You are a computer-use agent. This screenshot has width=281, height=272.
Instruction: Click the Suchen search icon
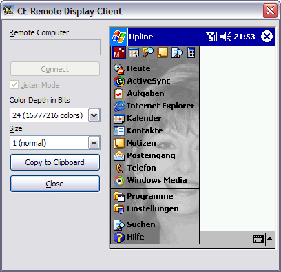pos(119,225)
